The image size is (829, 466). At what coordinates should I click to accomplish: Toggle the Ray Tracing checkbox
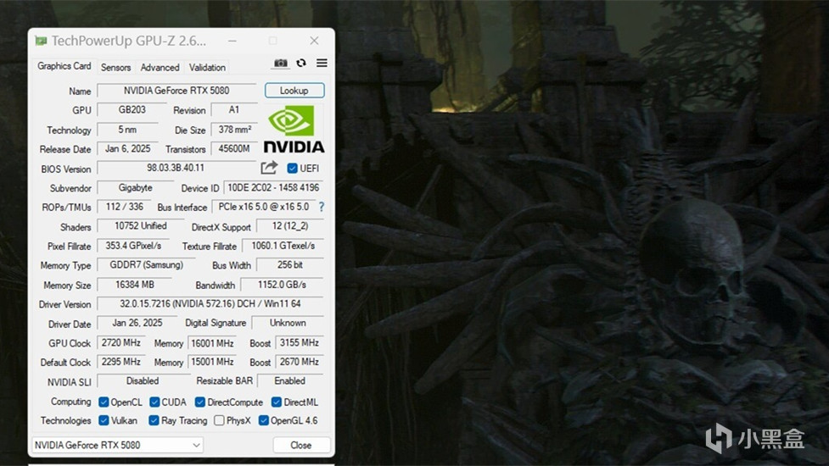(x=154, y=420)
